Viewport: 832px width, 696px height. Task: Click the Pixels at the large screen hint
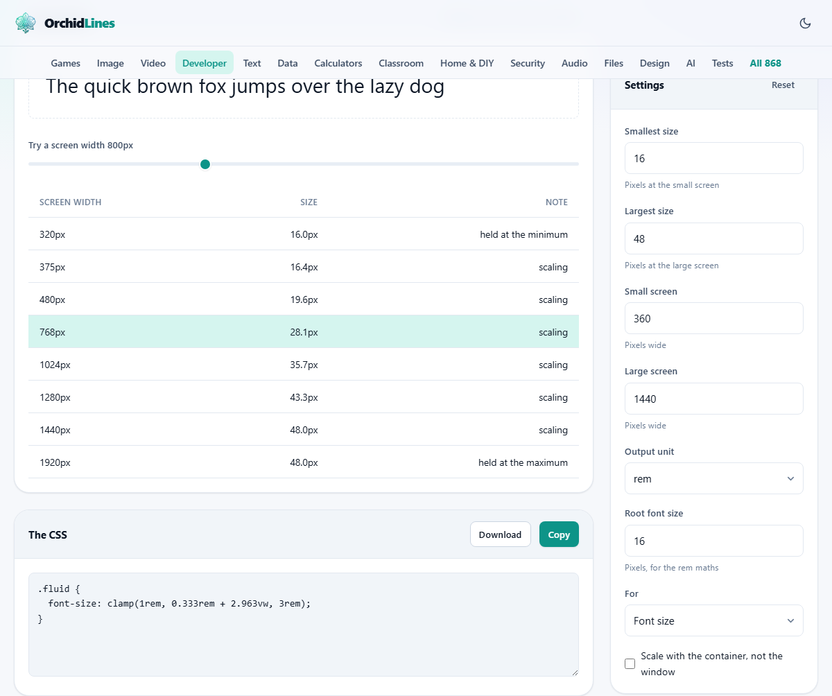pyautogui.click(x=671, y=266)
